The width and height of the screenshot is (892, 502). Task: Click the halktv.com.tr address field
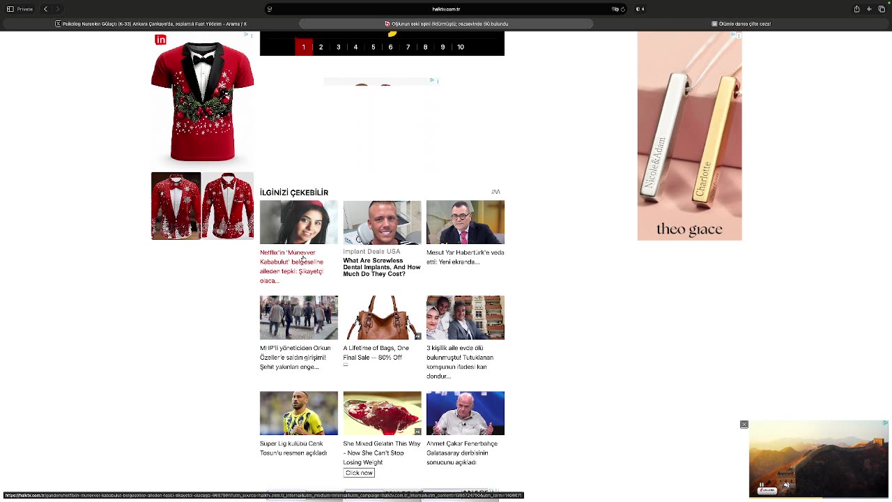pos(446,9)
